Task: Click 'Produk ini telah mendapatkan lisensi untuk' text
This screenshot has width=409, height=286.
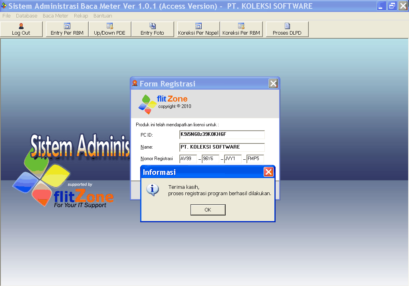Action: (x=177, y=125)
